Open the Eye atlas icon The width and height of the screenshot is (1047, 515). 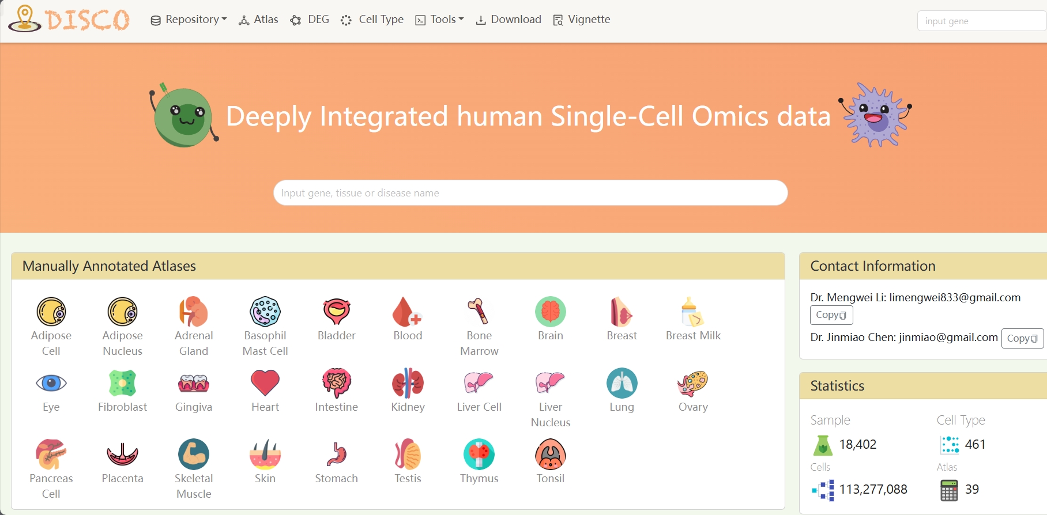pyautogui.click(x=51, y=383)
